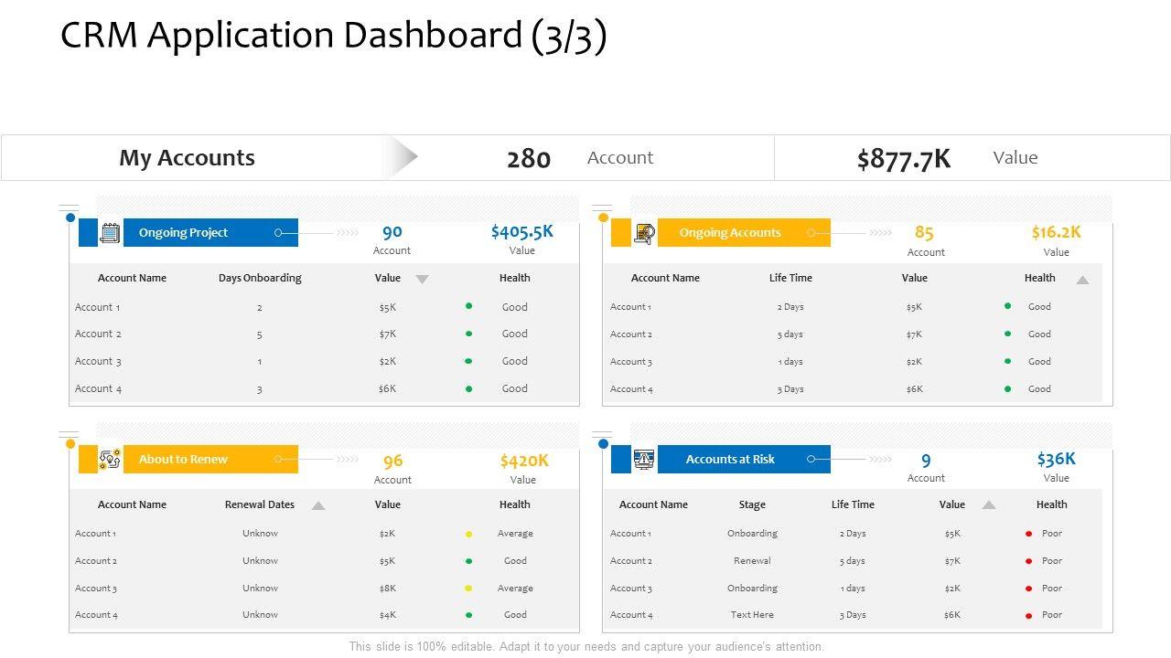
Task: Click red Poor health dot for Account 2
Action: pos(1029,561)
